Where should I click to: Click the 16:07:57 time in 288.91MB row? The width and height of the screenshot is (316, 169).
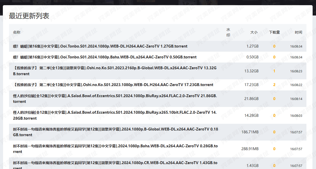tap(296, 149)
